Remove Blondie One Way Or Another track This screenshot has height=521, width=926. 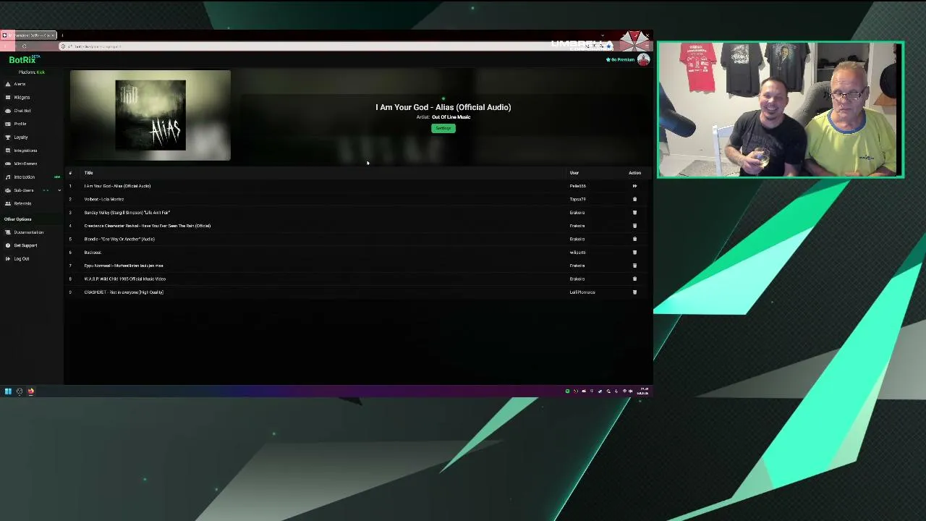[x=634, y=239]
